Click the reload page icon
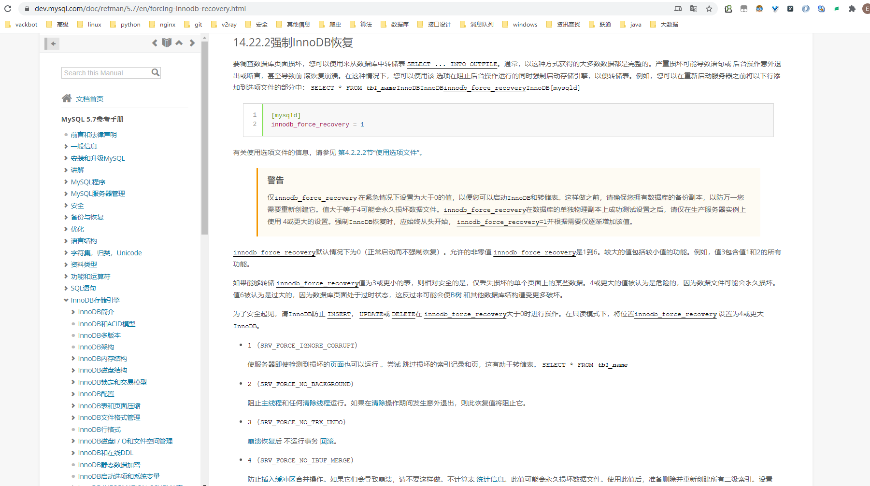The height and width of the screenshot is (486, 870). 8,8
